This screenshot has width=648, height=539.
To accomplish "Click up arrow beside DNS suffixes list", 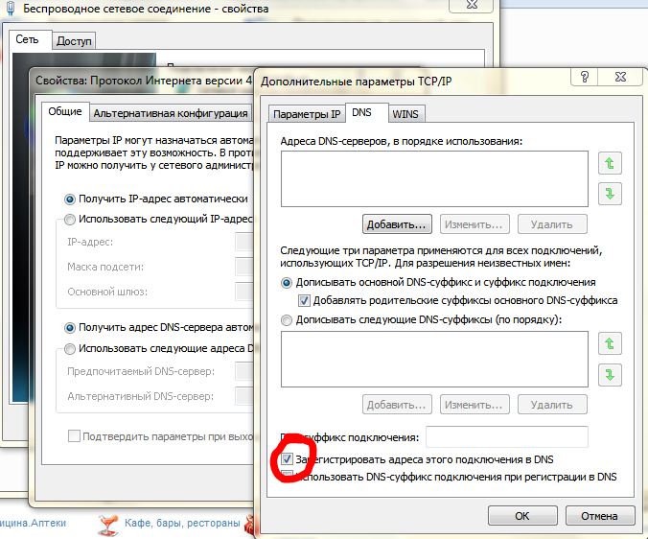I will [x=609, y=343].
